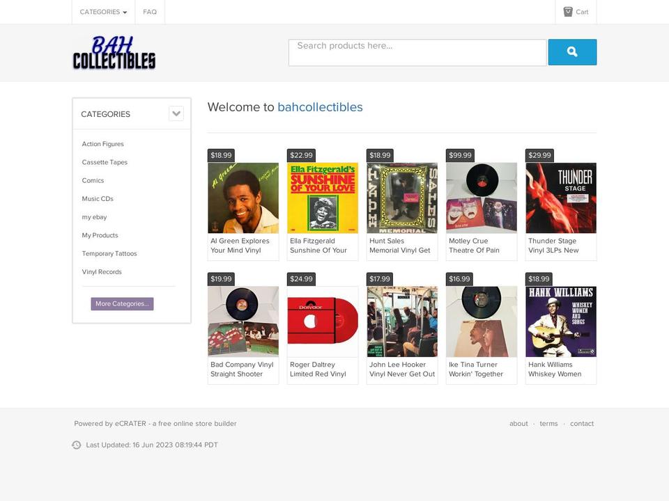Click the More Categories button
This screenshot has width=669, height=501.
pos(122,304)
